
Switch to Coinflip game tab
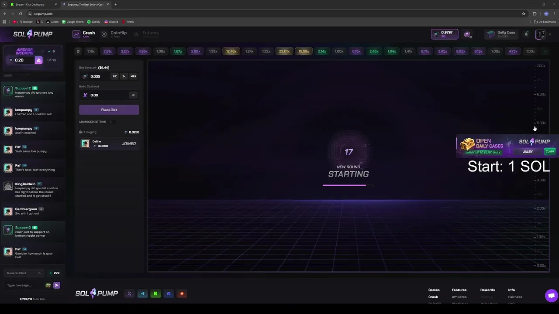tap(114, 34)
